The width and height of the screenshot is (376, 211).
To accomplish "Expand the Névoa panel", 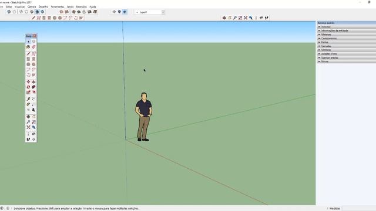I will tap(346, 62).
